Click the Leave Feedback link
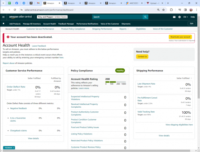This screenshot has height=152, width=200. pyautogui.click(x=39, y=46)
